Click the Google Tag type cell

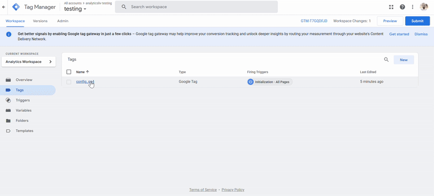pos(188,81)
